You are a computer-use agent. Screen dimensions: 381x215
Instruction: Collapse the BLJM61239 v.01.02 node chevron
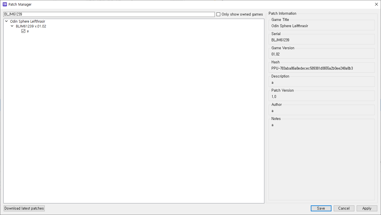(x=12, y=26)
